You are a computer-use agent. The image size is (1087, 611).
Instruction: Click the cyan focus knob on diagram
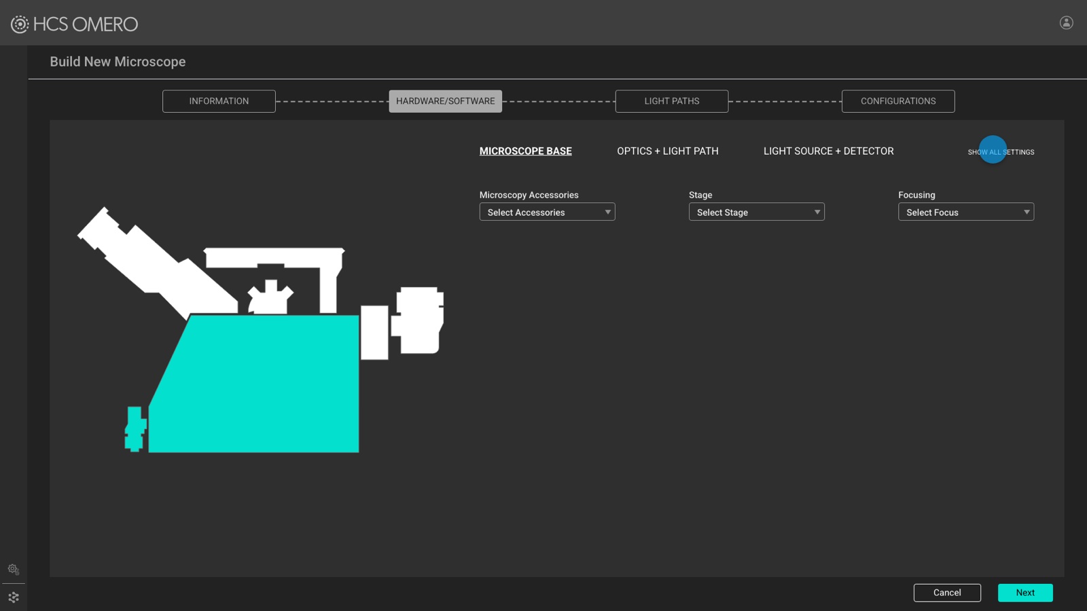point(135,429)
